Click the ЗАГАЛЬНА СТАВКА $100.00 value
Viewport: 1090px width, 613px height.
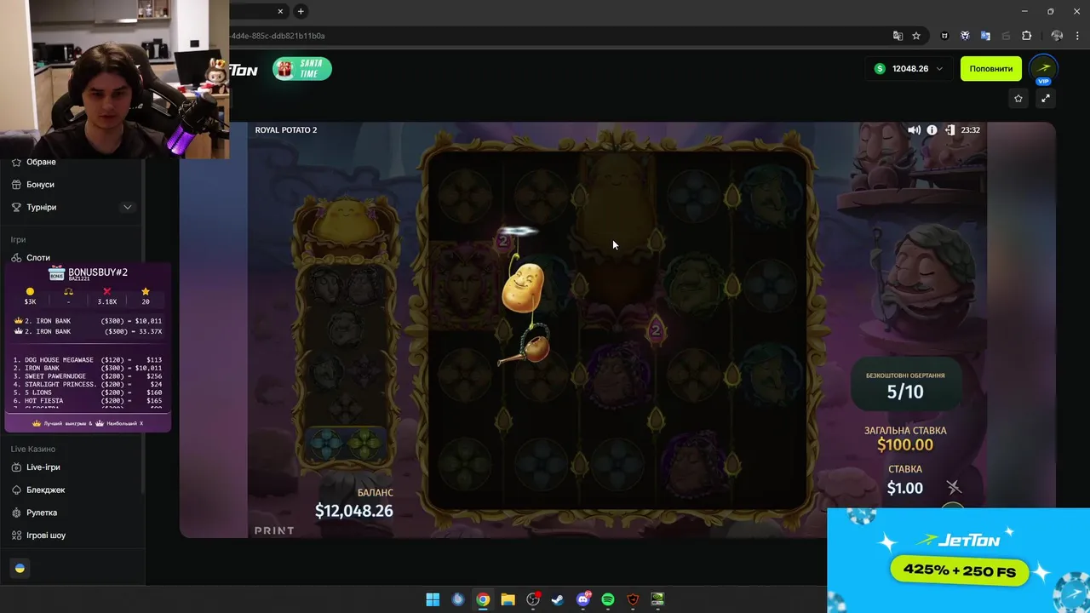(x=905, y=444)
